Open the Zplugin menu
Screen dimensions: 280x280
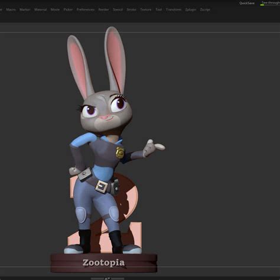pyautogui.click(x=191, y=9)
